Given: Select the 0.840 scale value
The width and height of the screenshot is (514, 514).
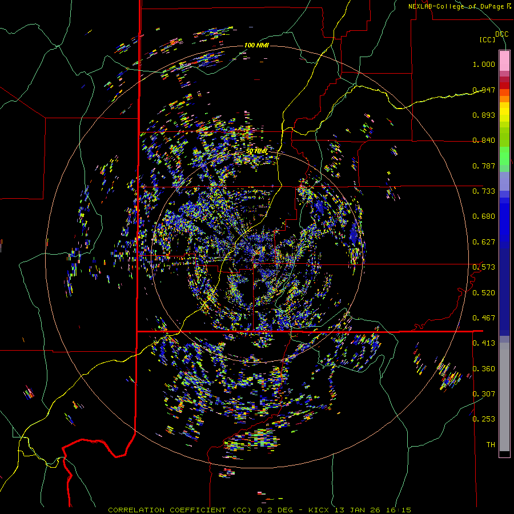Looking at the screenshot, I should (x=484, y=140).
